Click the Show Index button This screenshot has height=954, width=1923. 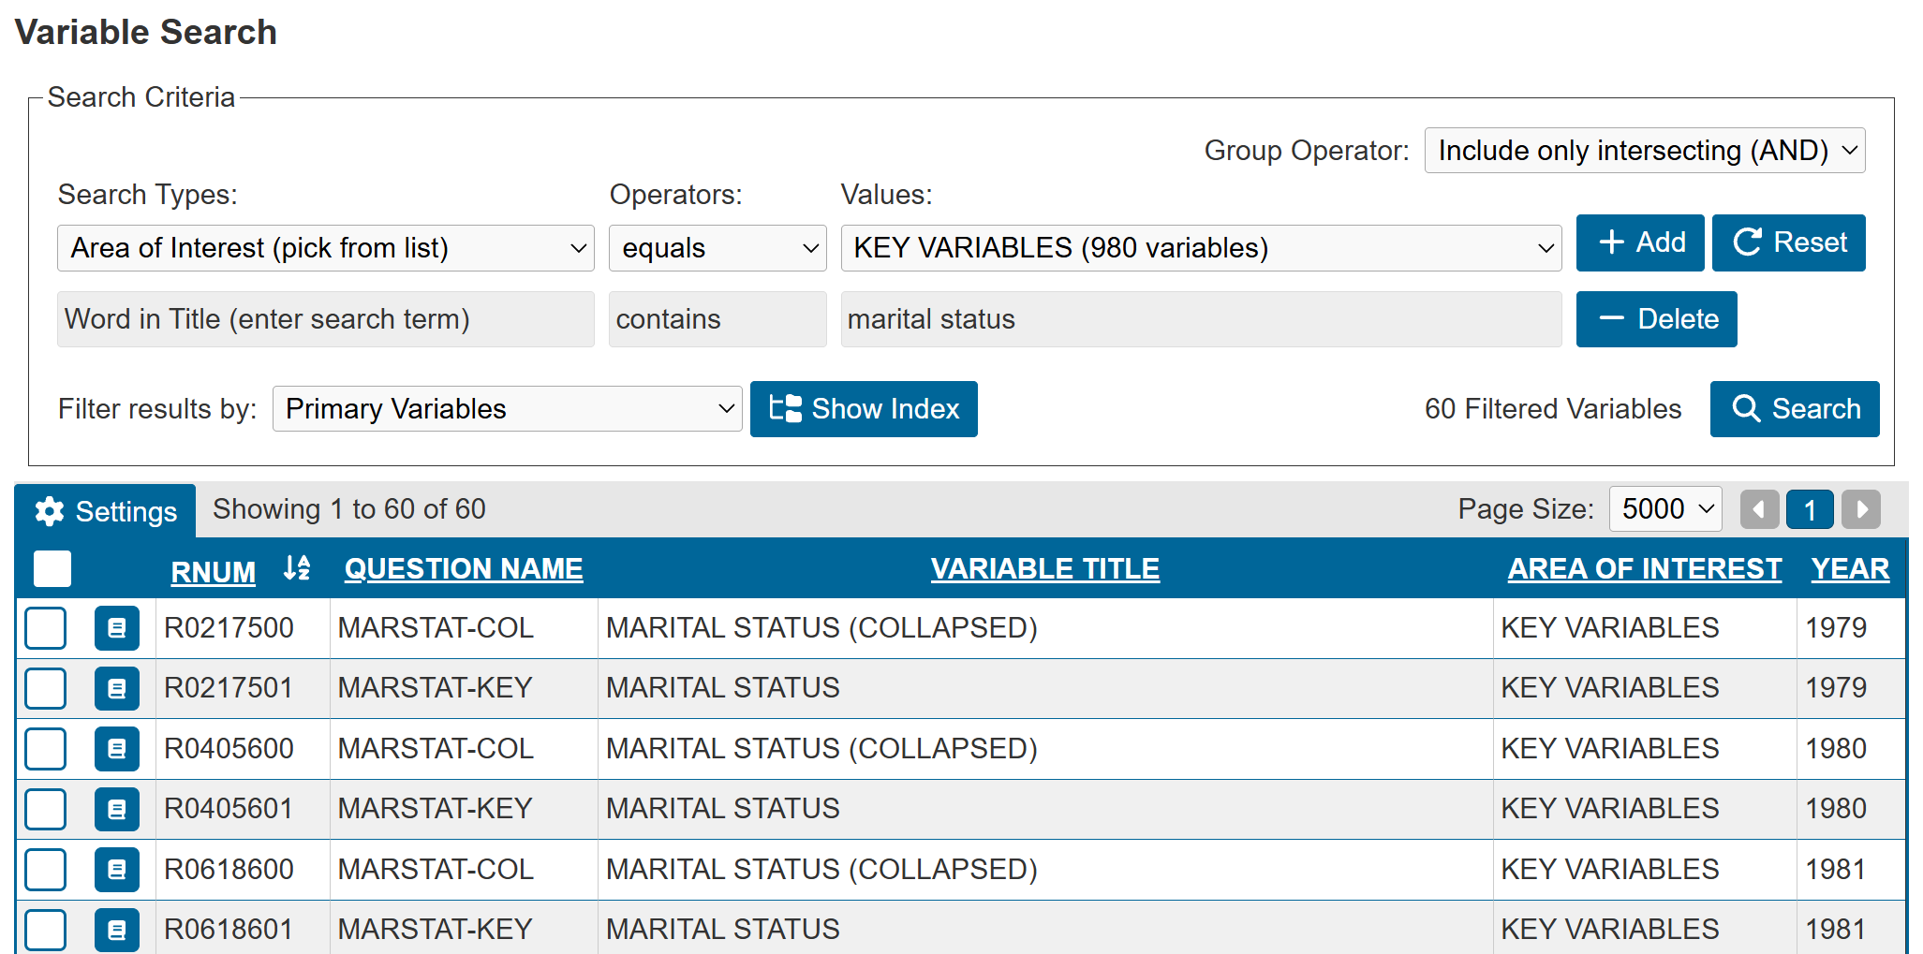tap(864, 409)
